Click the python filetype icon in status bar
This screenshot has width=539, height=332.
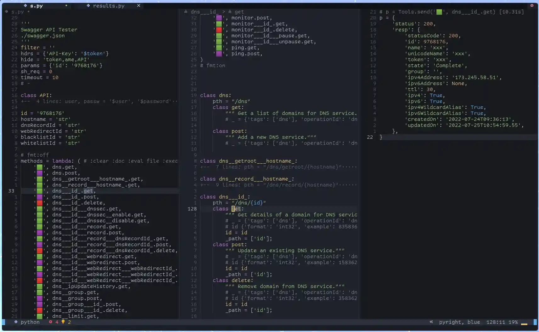16,322
